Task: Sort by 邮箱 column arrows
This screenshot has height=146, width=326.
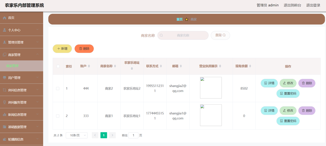Action: click(x=181, y=66)
